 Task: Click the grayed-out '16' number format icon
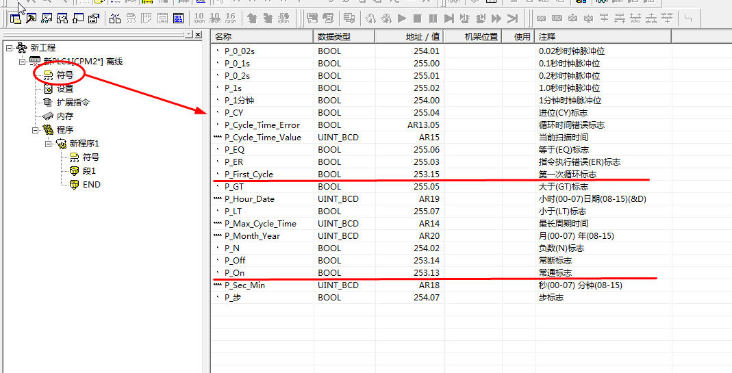[230, 18]
